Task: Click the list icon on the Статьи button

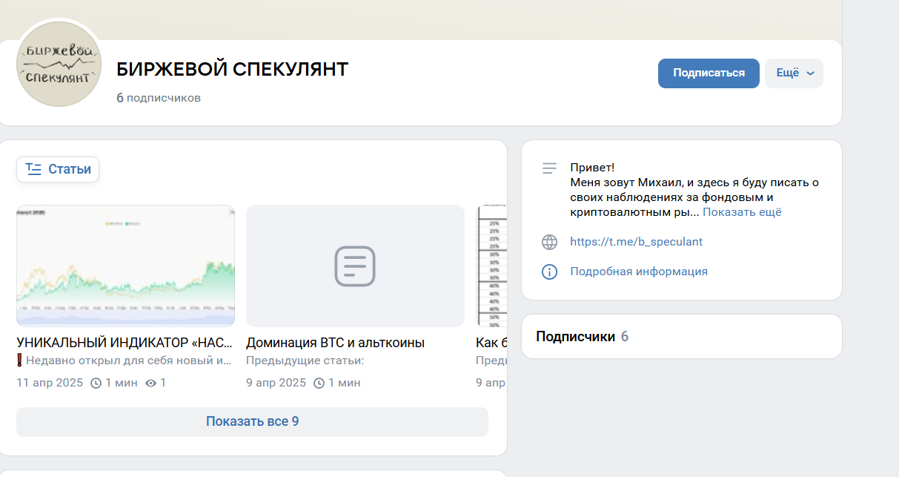Action: pos(33,169)
